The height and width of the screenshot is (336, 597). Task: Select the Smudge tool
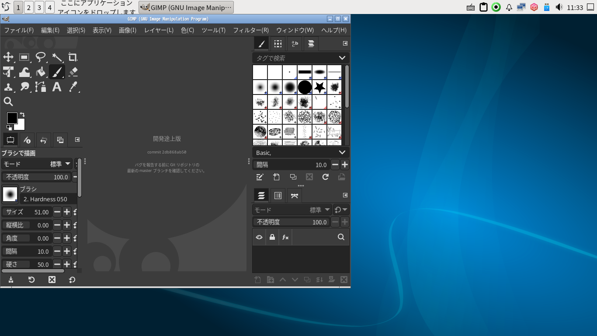[24, 87]
